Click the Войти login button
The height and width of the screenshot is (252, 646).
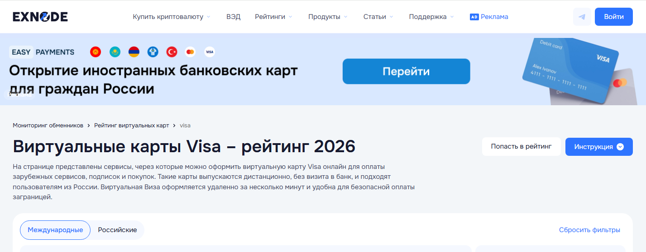tap(613, 17)
